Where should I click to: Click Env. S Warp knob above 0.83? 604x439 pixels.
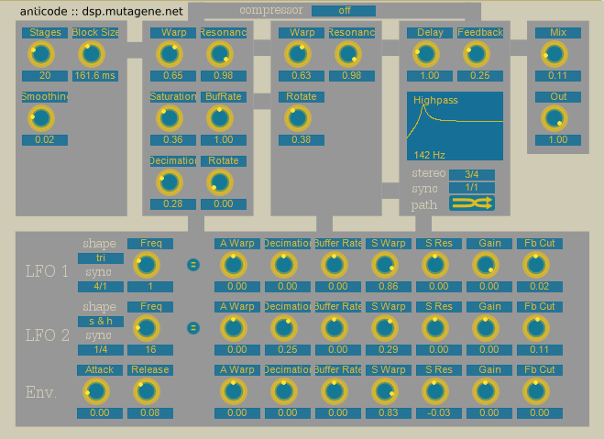tap(385, 391)
